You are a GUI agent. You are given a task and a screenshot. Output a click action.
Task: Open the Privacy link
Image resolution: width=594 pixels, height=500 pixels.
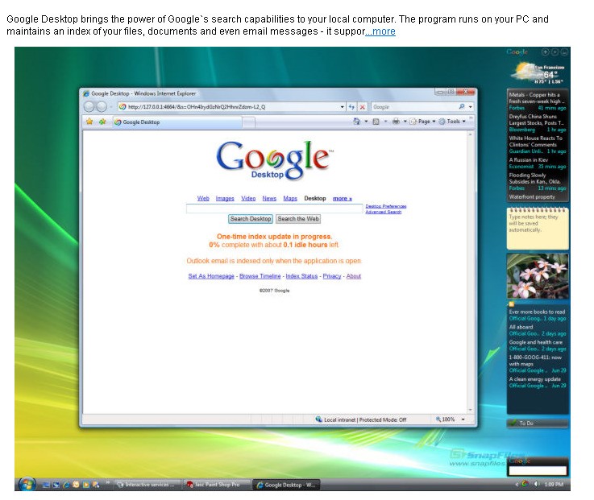332,276
